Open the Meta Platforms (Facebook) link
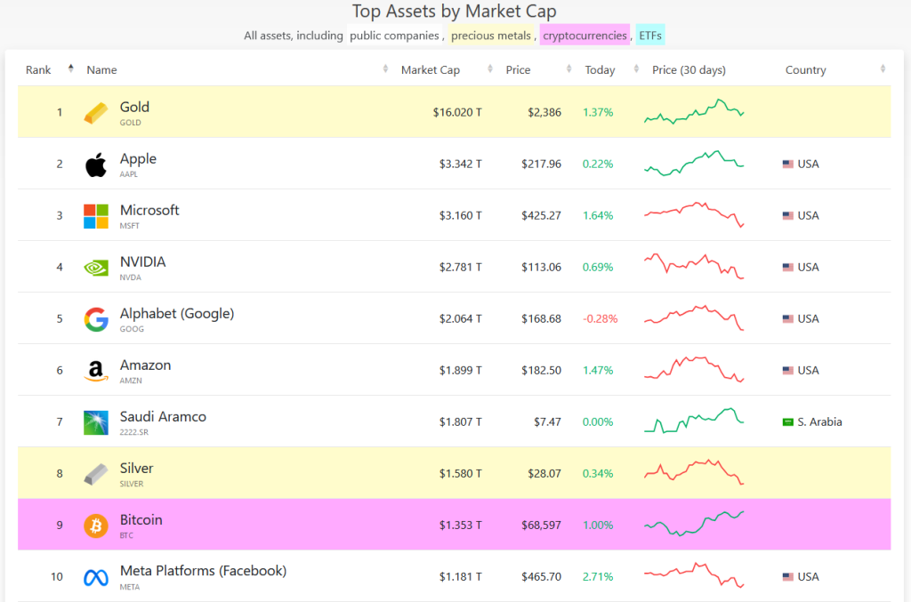Viewport: 911px width, 602px height. coord(203,571)
